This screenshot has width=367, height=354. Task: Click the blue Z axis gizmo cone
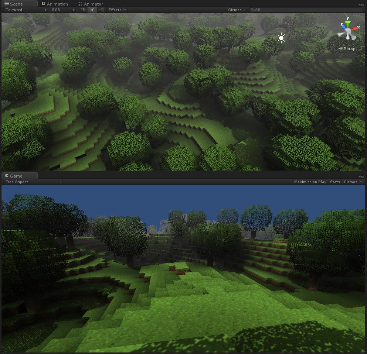343,27
